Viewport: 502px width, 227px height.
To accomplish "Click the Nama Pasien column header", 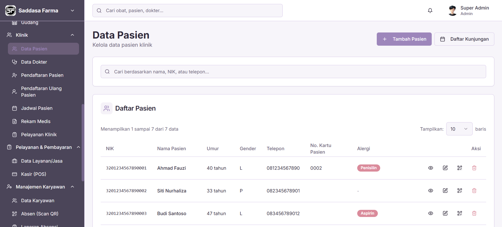I will coord(171,149).
